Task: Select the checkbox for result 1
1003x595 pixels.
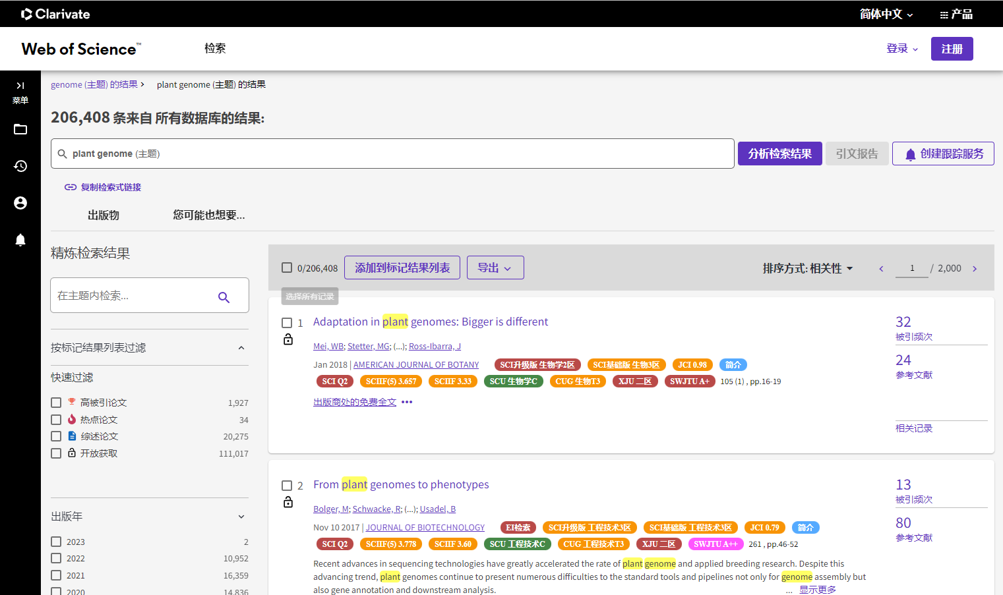Action: [287, 323]
